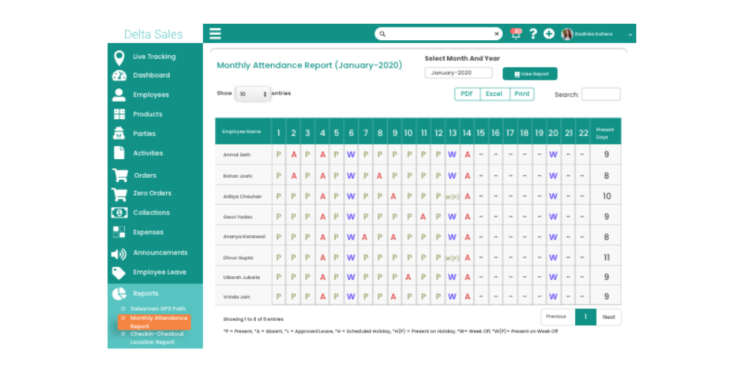Image resolution: width=744 pixels, height=372 pixels.
Task: Click the Delta Sales logo
Action: coord(153,34)
